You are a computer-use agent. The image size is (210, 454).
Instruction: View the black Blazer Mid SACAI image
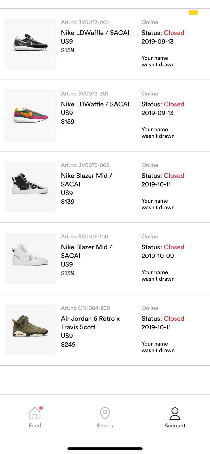tap(30, 187)
